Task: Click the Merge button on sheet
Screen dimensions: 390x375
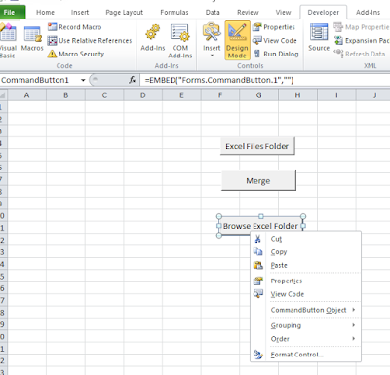Action: [x=258, y=180]
